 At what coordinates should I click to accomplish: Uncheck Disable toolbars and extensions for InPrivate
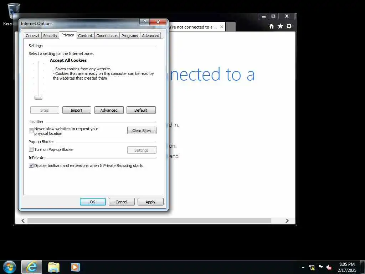(x=31, y=166)
